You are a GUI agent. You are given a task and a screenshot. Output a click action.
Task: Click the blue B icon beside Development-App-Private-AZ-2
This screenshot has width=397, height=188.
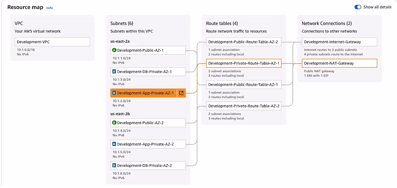114,144
